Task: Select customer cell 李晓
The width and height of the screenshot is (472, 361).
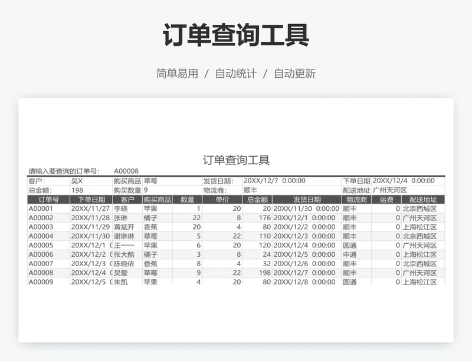Action: (x=121, y=208)
